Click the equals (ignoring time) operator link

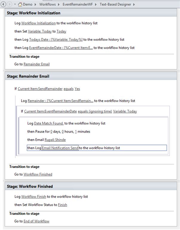[95, 111]
